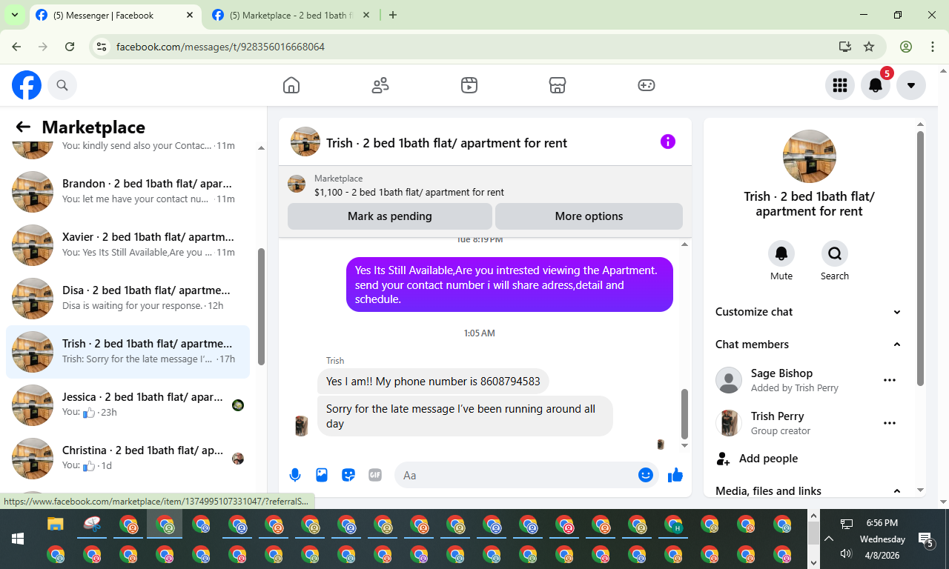Open the tab search dropdown arrow
The image size is (949, 569).
tap(14, 15)
